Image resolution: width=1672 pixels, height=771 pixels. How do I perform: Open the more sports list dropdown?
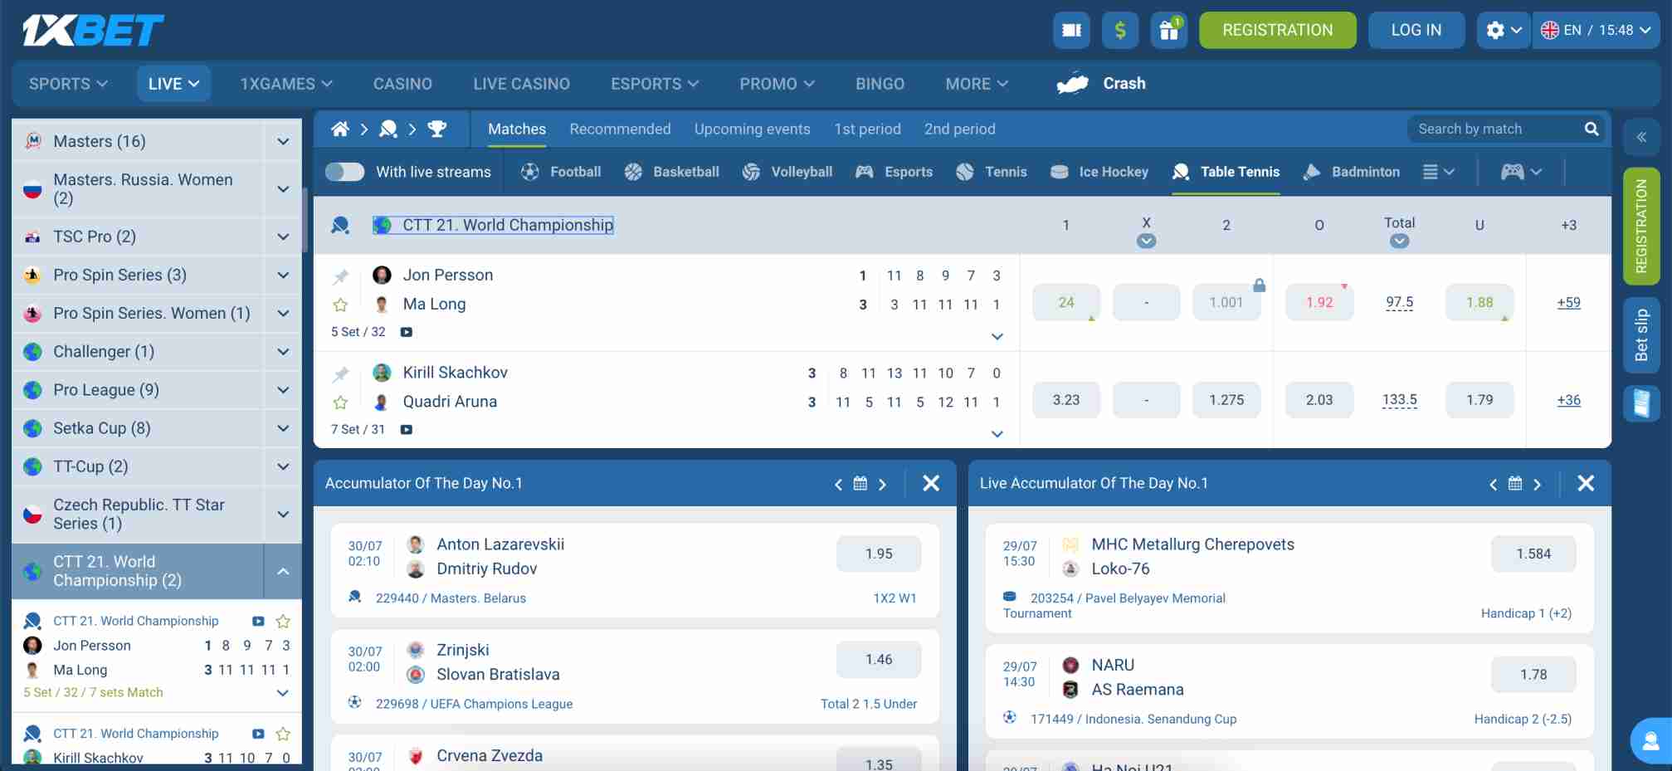tap(1439, 172)
